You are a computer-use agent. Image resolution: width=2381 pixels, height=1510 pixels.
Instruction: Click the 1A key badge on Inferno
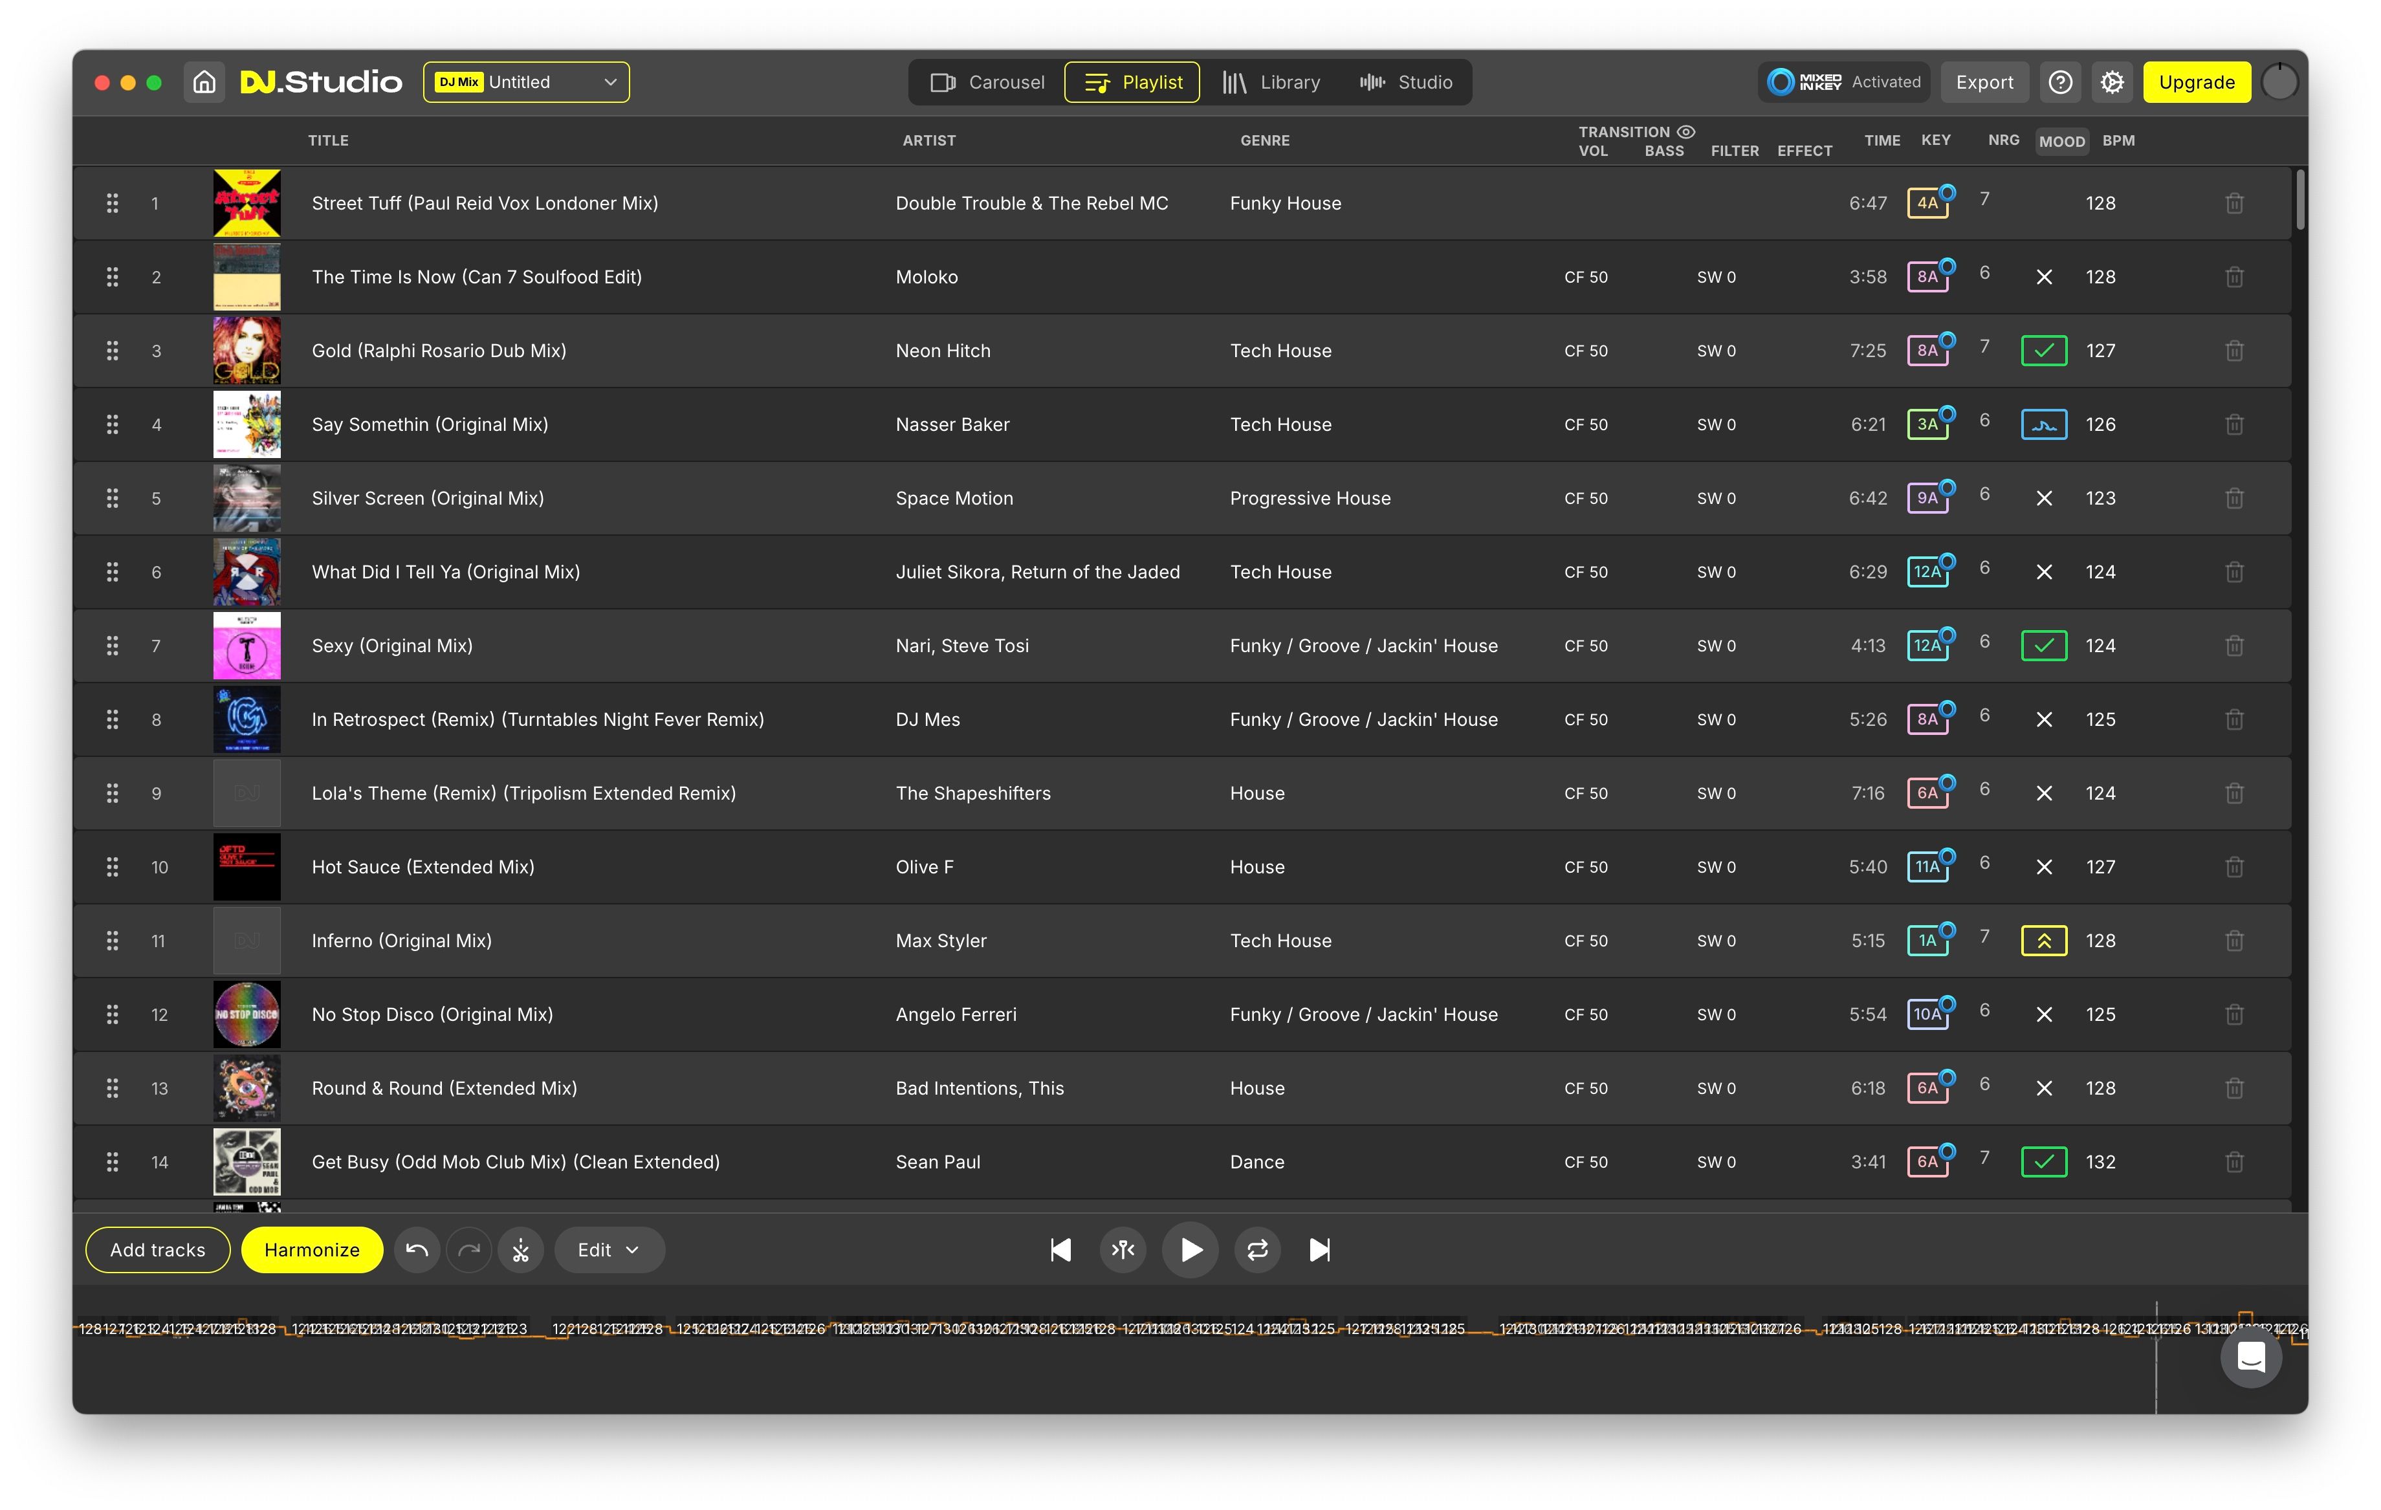[1928, 941]
